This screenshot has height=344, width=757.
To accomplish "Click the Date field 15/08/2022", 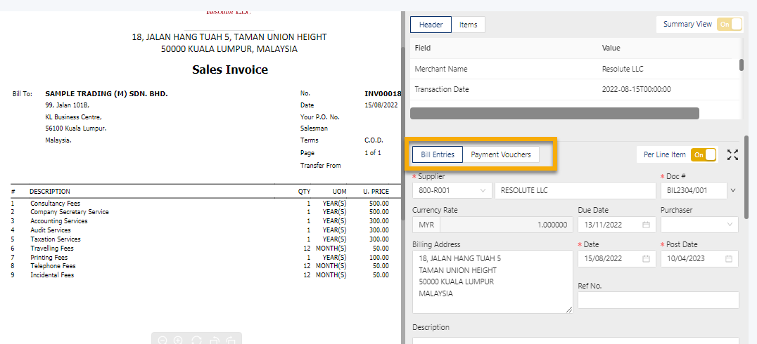I will 617,259.
